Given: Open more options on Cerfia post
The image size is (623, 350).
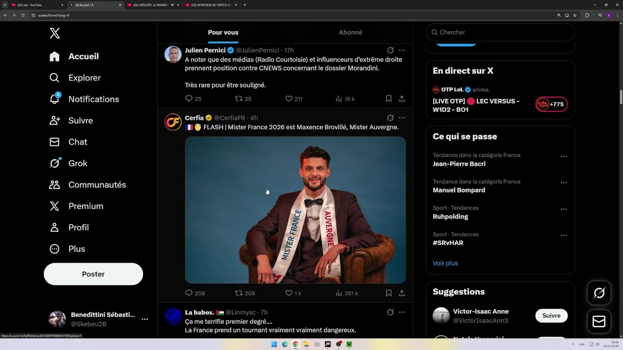Looking at the screenshot, I should click(402, 118).
